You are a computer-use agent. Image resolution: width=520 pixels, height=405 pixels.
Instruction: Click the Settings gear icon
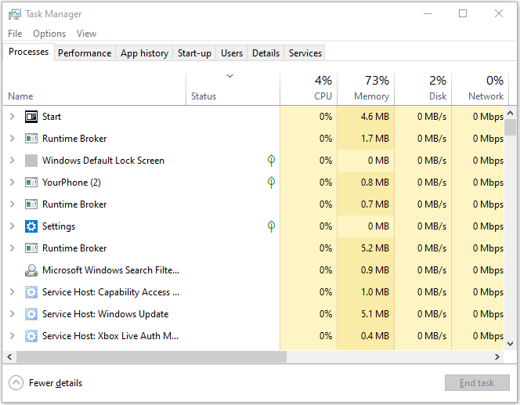point(31,226)
